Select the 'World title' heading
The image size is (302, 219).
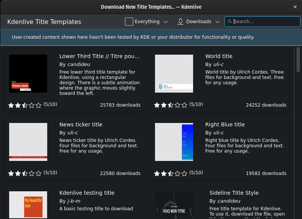pos(219,56)
